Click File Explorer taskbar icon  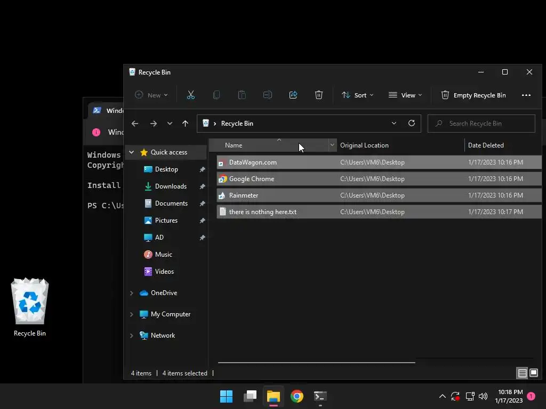coord(274,396)
